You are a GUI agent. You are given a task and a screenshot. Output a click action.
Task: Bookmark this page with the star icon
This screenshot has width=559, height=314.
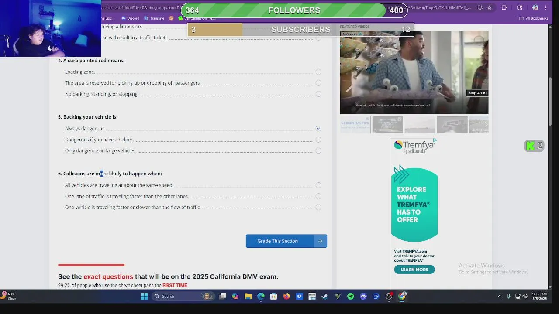[x=490, y=7]
